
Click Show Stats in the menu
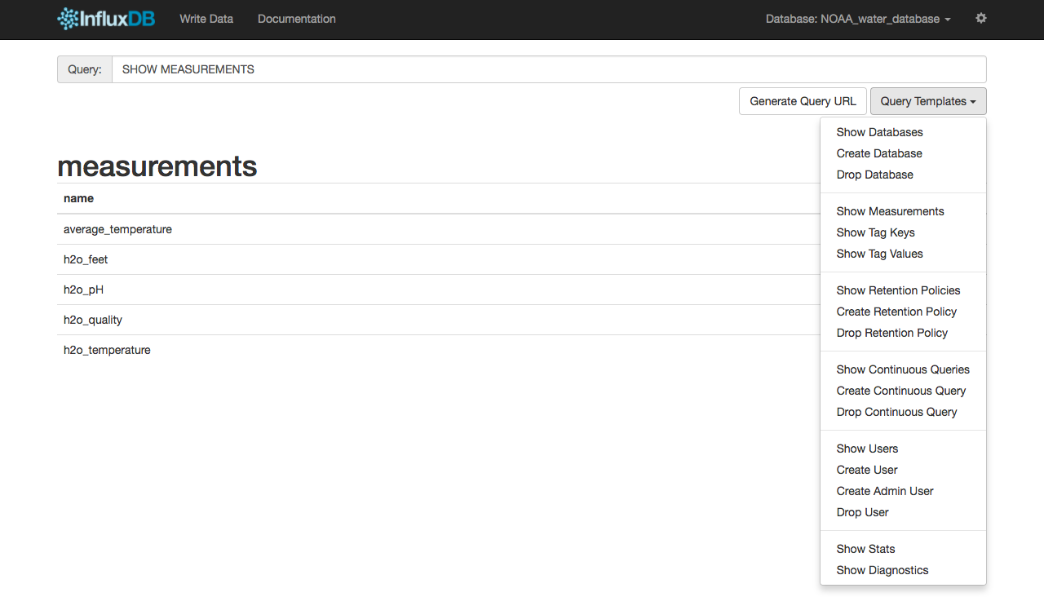click(865, 549)
